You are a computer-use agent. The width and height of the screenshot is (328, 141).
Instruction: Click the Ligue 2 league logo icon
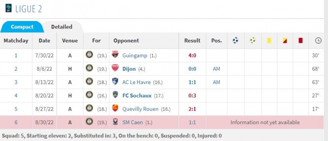click(x=8, y=8)
